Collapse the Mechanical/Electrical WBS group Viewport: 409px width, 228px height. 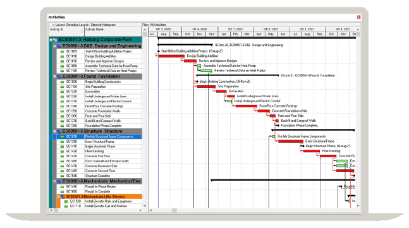click(54, 181)
